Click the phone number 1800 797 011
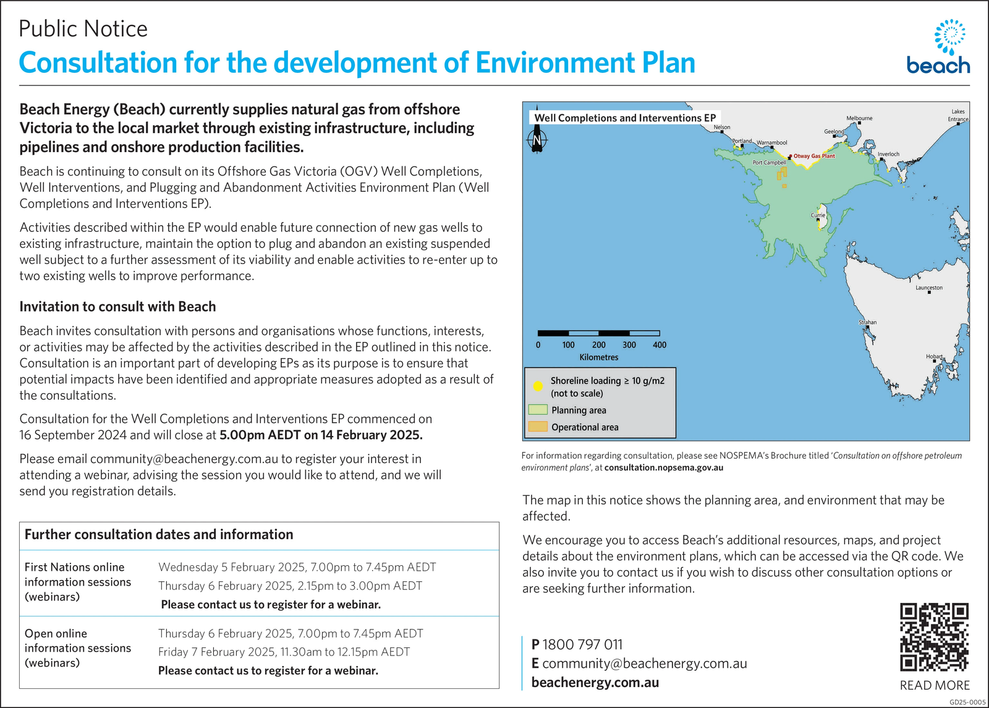 (x=582, y=644)
